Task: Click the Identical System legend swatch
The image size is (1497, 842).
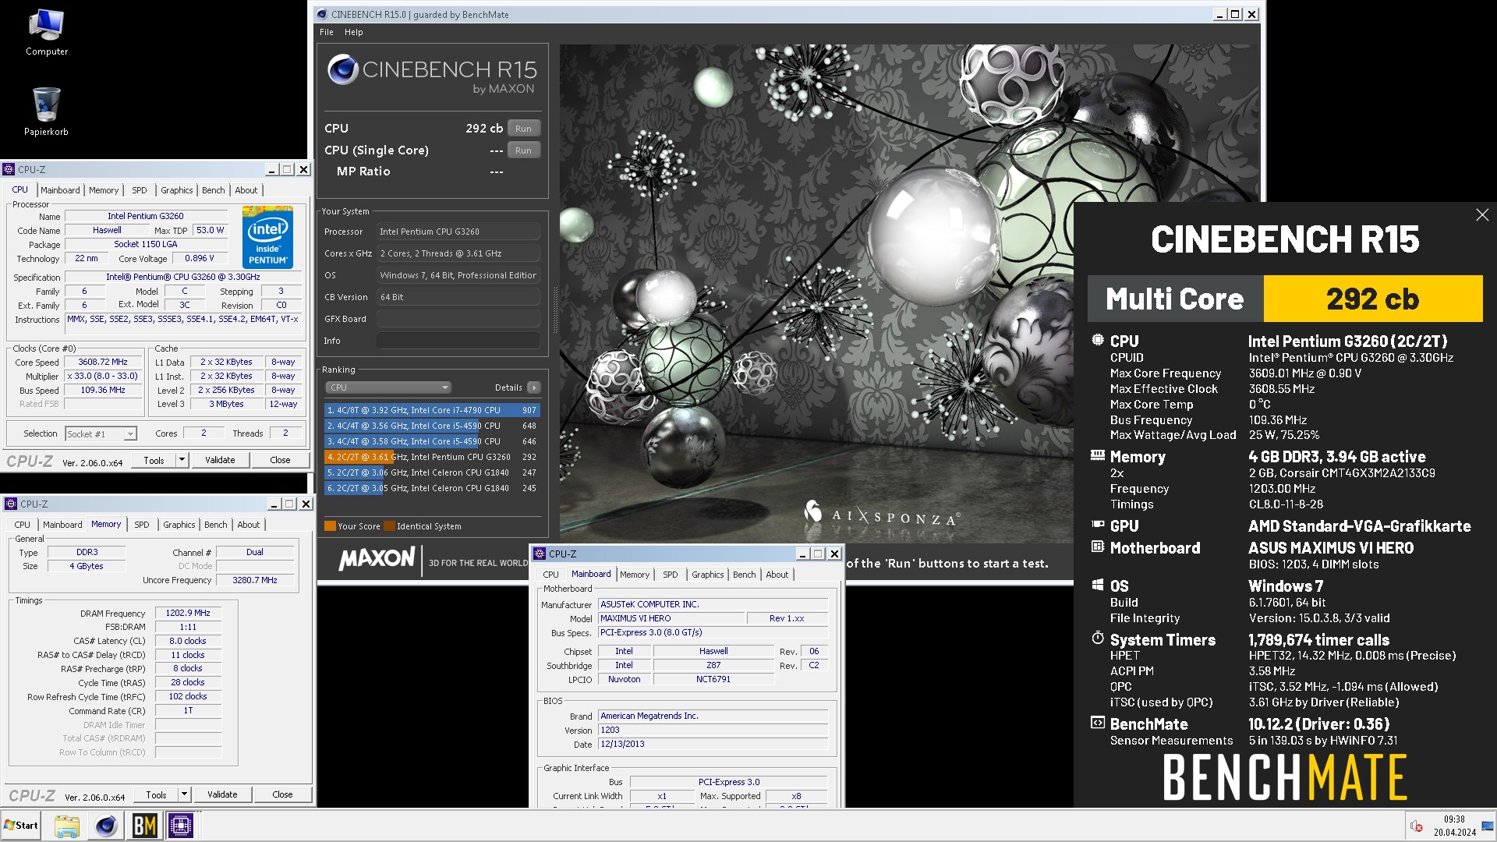Action: click(389, 526)
